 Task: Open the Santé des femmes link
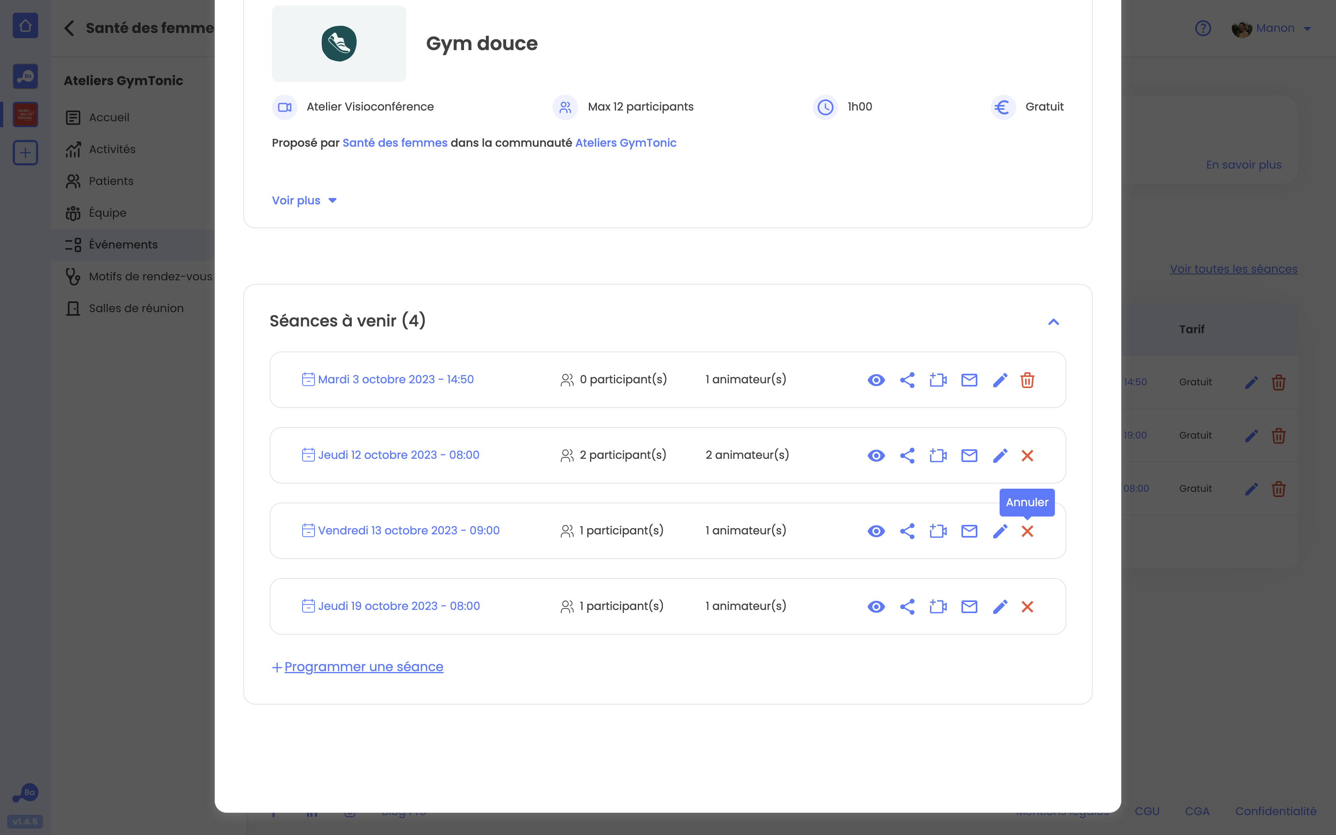[x=395, y=142]
